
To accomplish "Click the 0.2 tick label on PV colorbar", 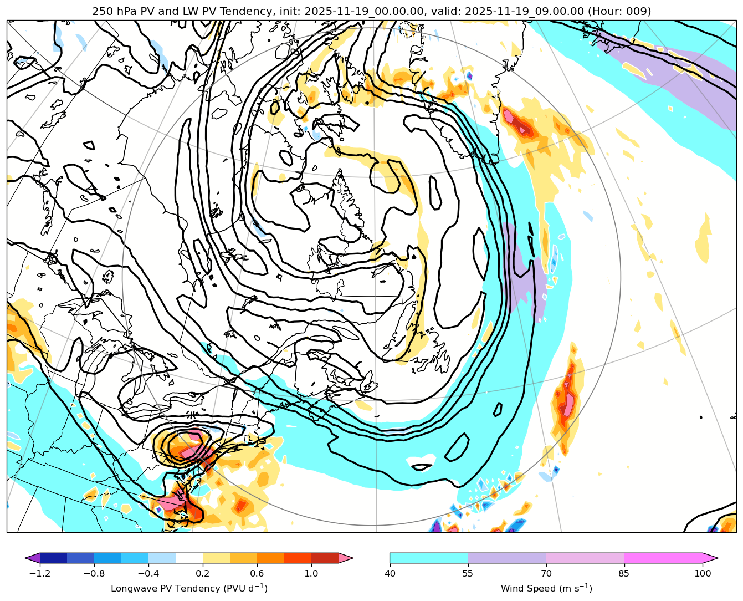I will (203, 573).
